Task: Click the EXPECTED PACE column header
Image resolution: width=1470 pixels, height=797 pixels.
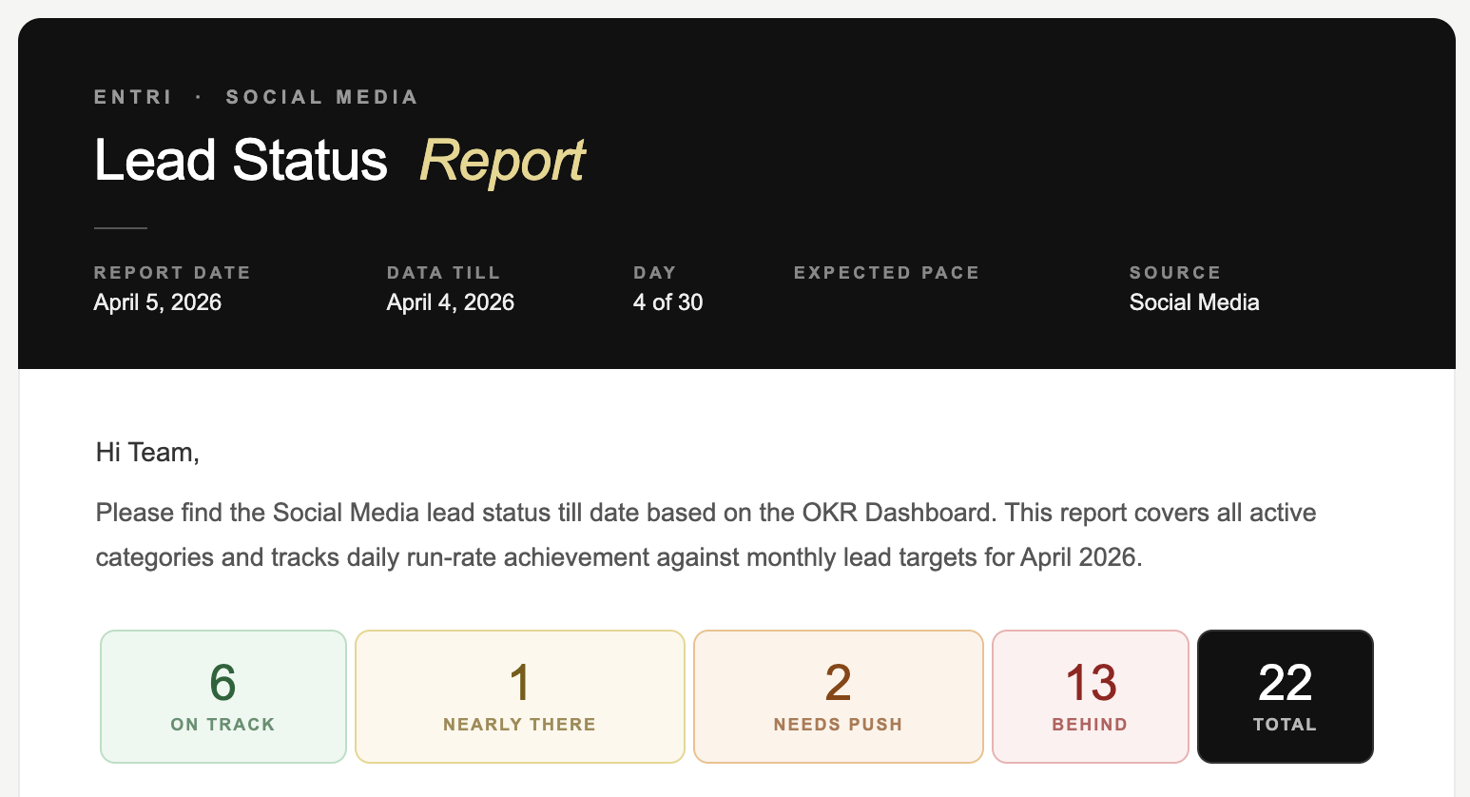Action: pos(886,273)
